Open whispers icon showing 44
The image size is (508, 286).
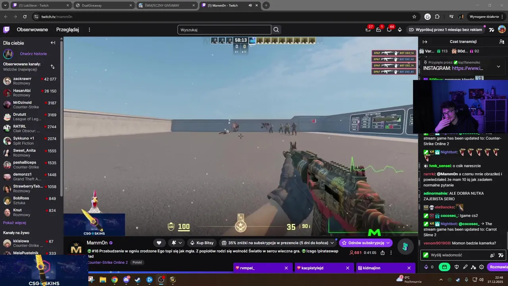click(x=389, y=30)
